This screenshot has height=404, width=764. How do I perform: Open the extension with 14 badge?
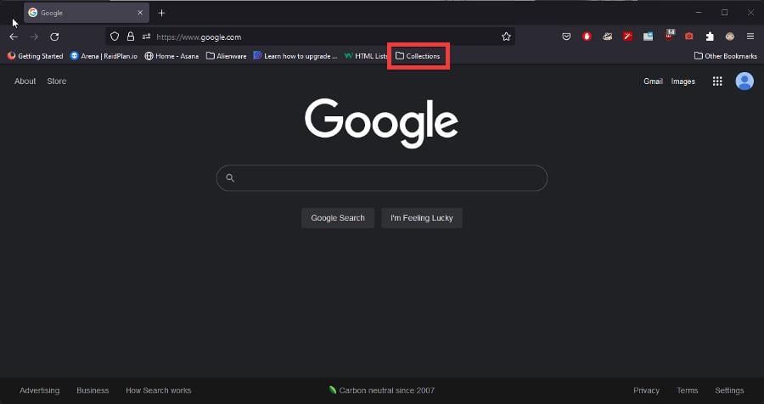tap(670, 35)
